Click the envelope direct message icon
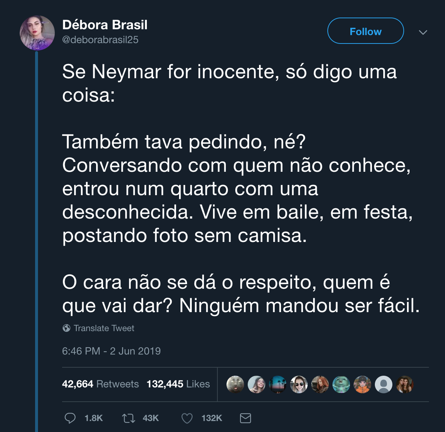 click(x=246, y=418)
